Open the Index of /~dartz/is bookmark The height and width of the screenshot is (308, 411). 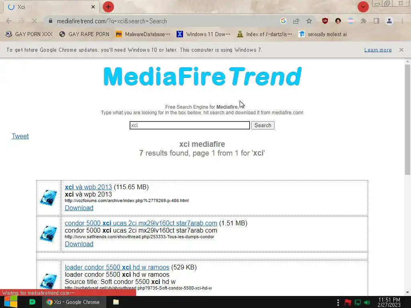(x=265, y=34)
